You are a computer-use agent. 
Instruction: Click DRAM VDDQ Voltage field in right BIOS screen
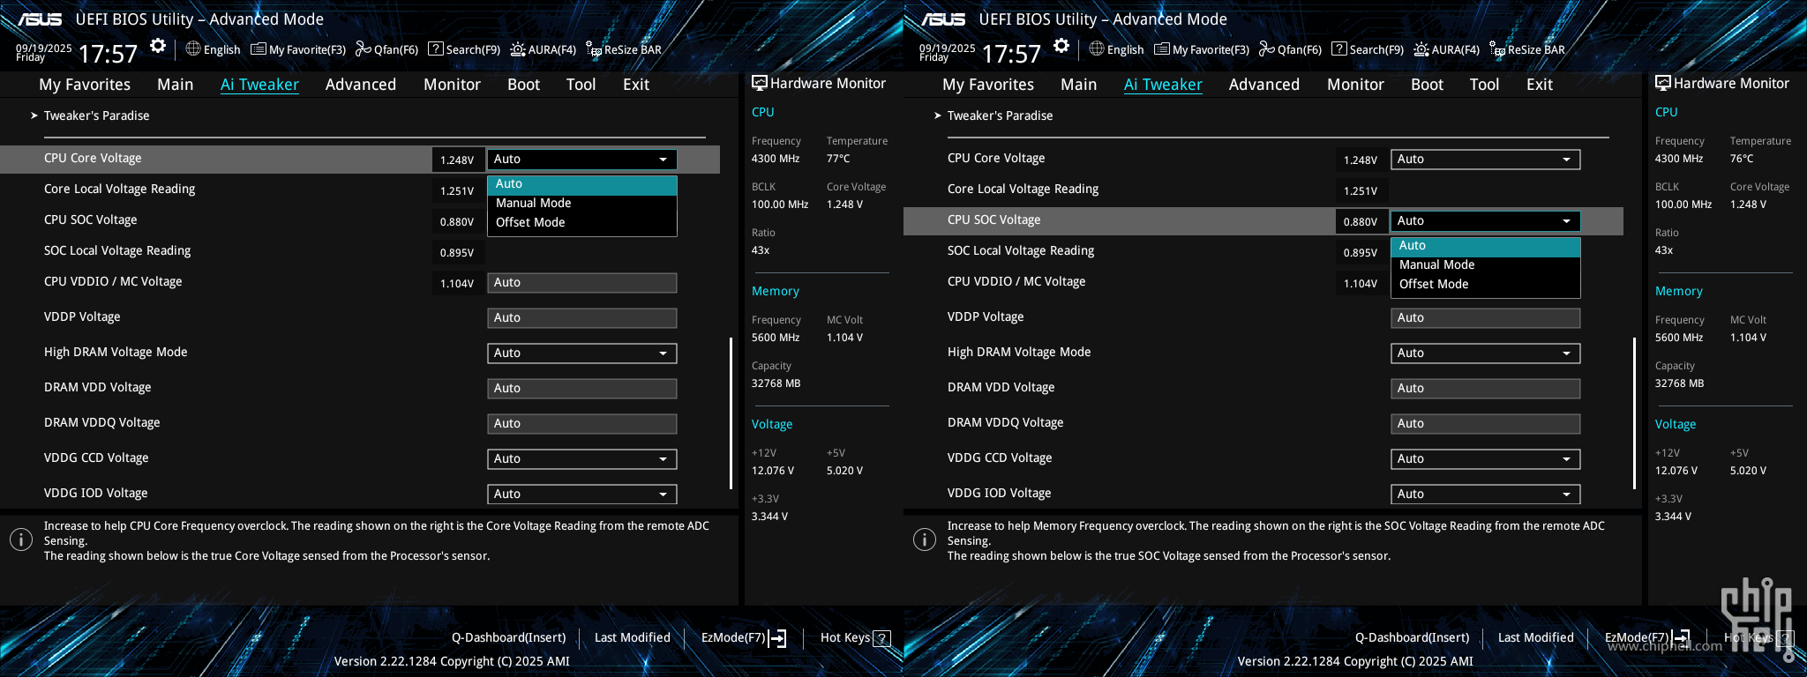click(x=1486, y=424)
